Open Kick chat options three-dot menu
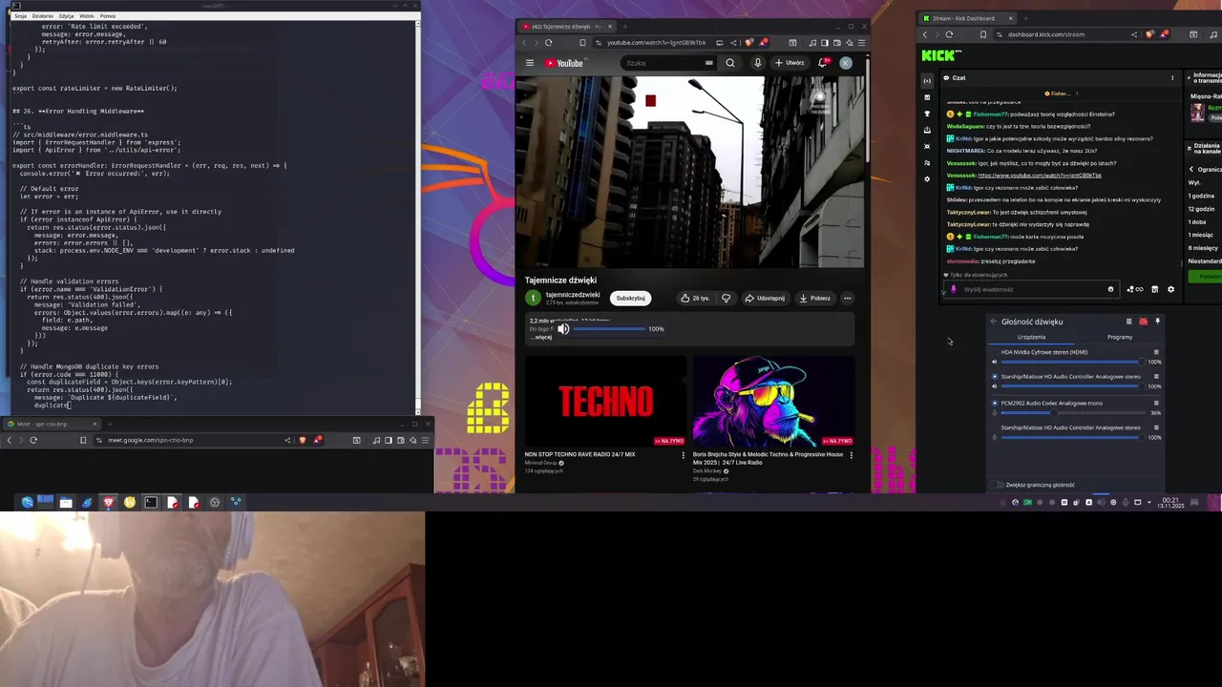Image resolution: width=1222 pixels, height=687 pixels. point(1172,78)
